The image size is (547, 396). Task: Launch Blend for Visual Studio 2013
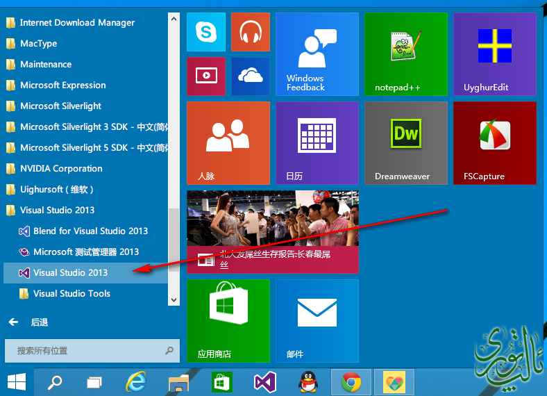(x=85, y=231)
